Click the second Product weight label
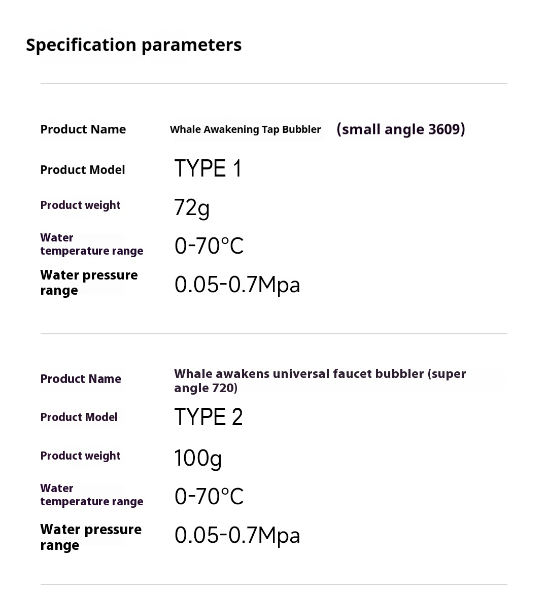548x593 pixels. tap(80, 456)
